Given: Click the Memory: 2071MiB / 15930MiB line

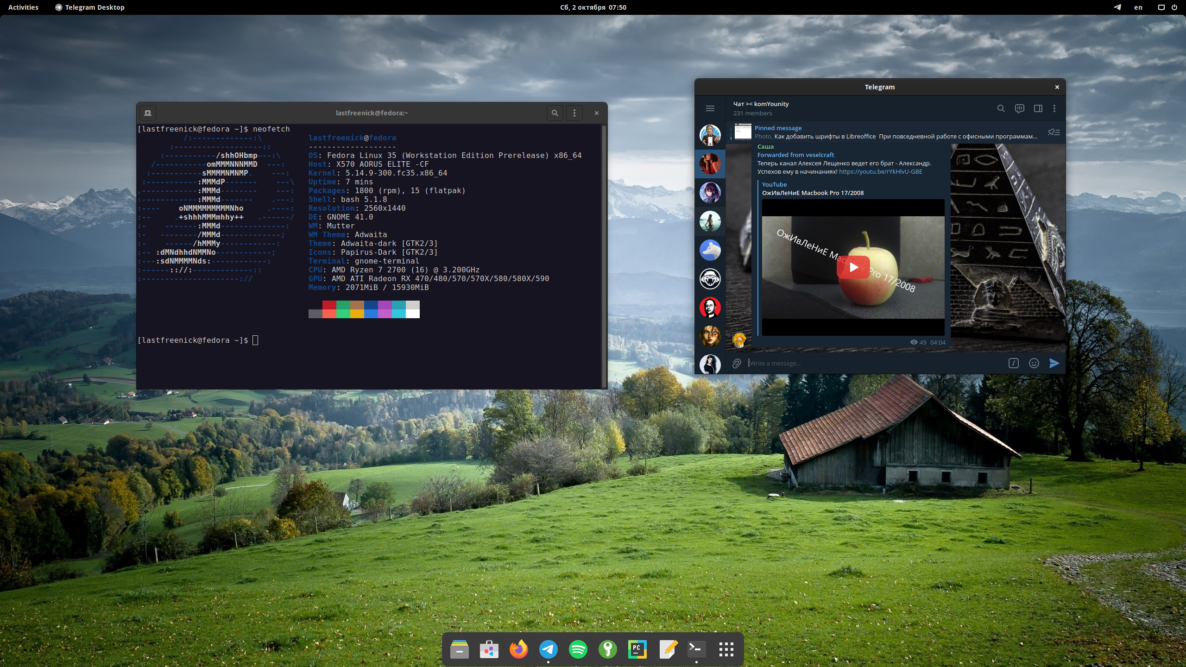Looking at the screenshot, I should (368, 288).
